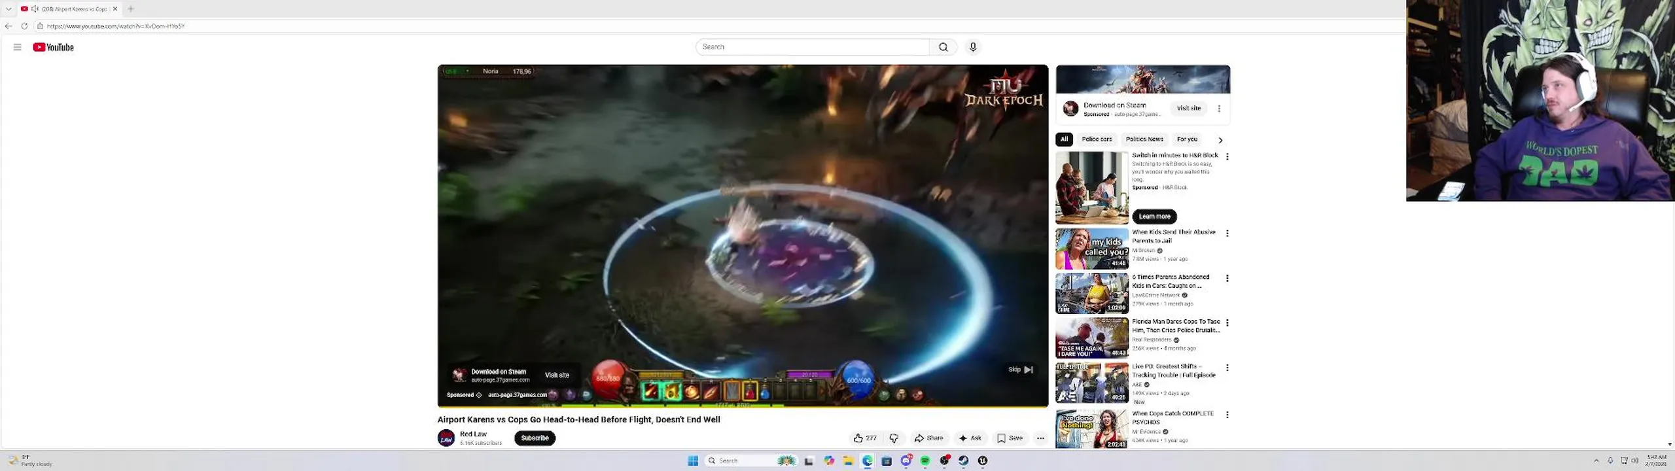Switch to Microsoft Edge in the taskbar

(x=868, y=461)
